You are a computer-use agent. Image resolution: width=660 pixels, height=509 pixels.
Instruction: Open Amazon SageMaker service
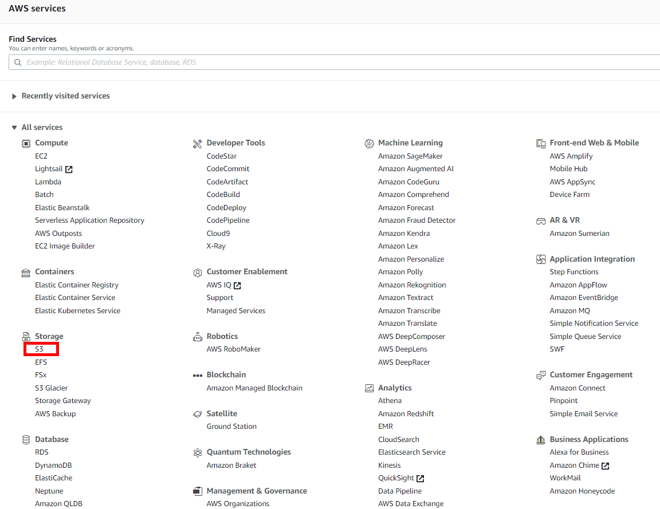[410, 156]
